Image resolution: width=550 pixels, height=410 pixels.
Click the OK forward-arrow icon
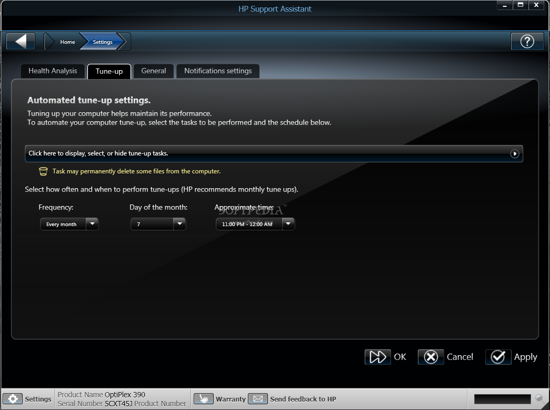click(378, 357)
